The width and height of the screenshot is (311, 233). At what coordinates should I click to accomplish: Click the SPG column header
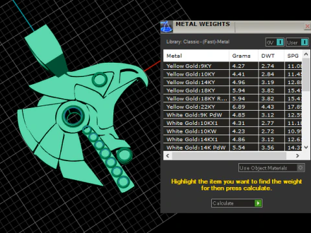293,56
